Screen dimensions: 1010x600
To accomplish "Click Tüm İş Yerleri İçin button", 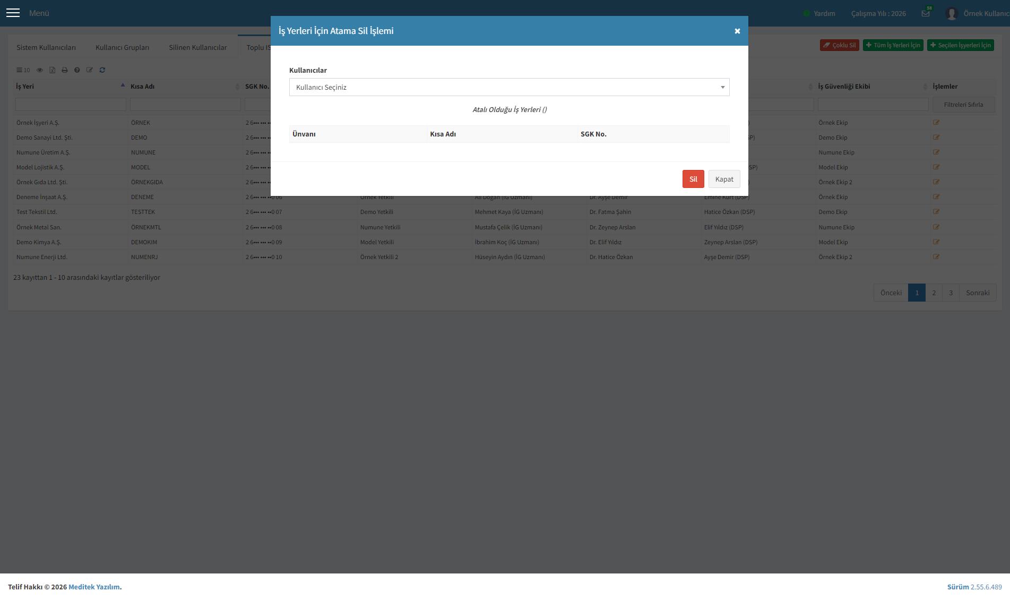I will coord(893,45).
